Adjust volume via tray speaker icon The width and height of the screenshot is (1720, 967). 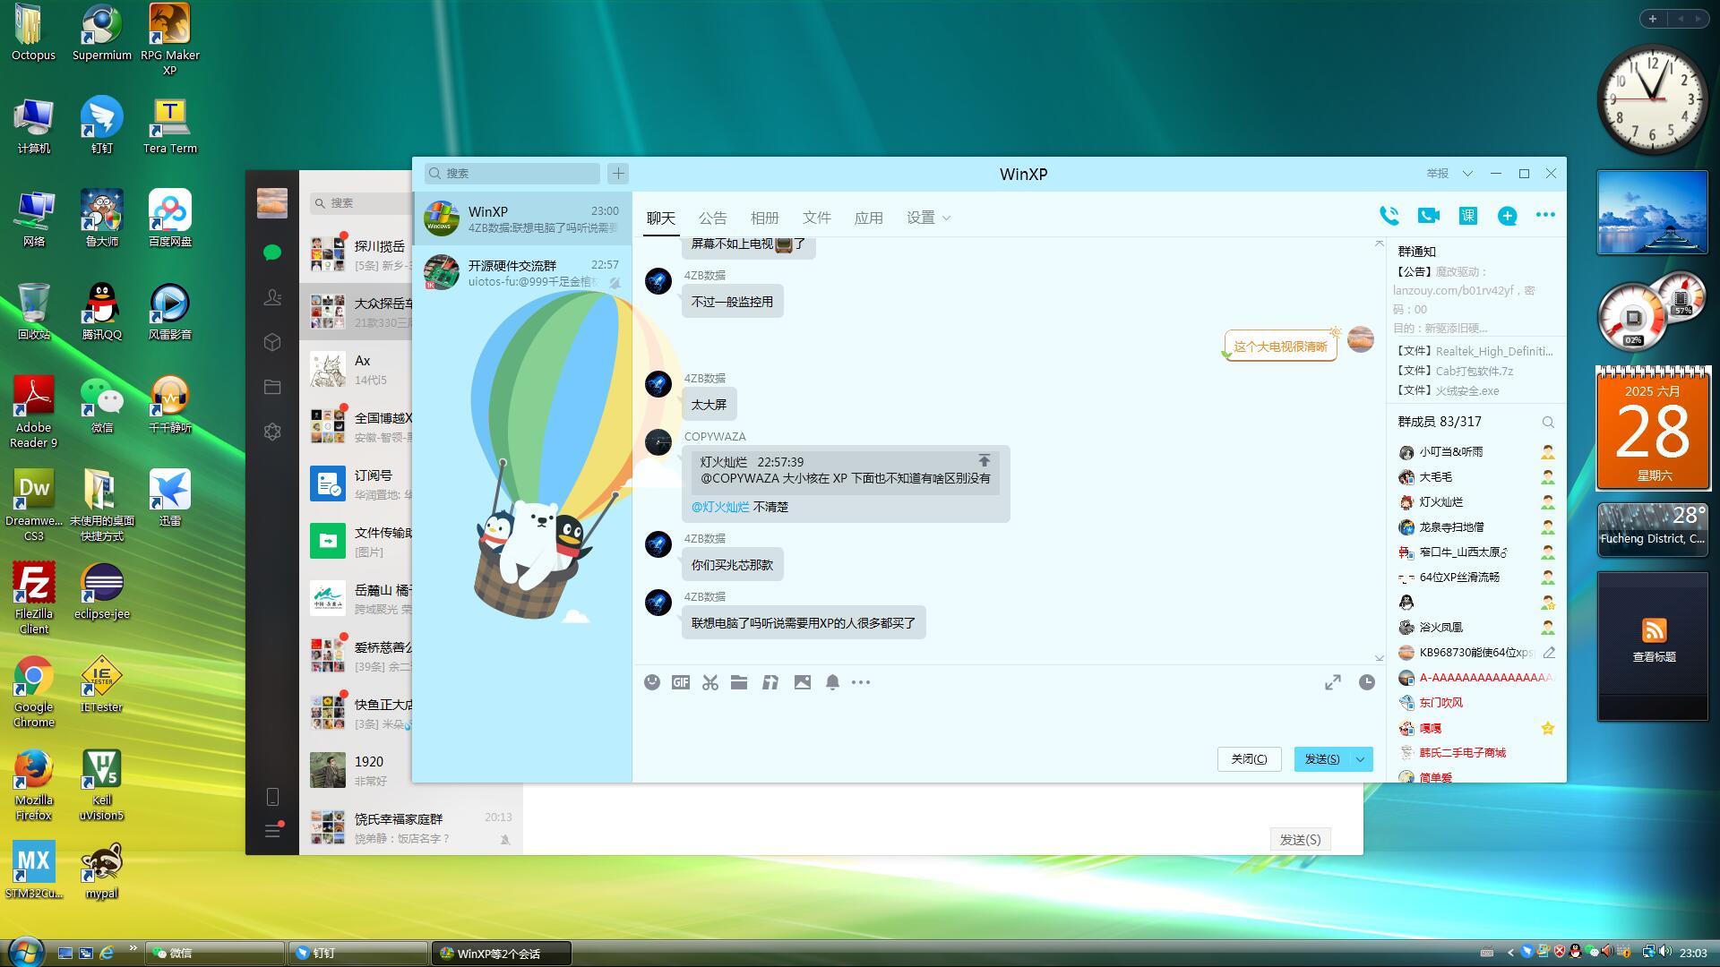[x=1665, y=952]
